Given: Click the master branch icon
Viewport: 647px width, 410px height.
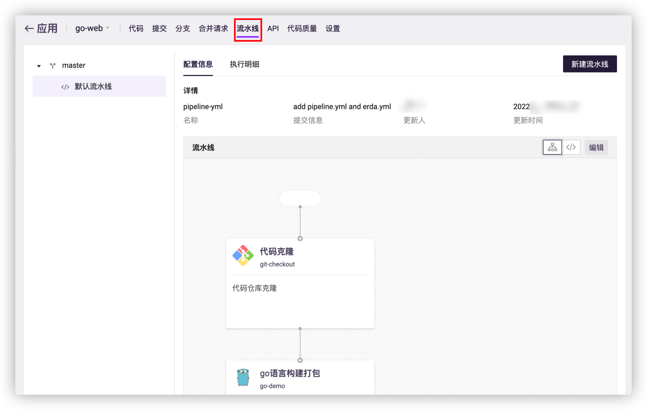Looking at the screenshot, I should 53,66.
